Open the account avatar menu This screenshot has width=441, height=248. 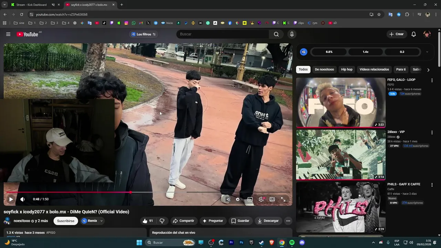click(x=427, y=34)
